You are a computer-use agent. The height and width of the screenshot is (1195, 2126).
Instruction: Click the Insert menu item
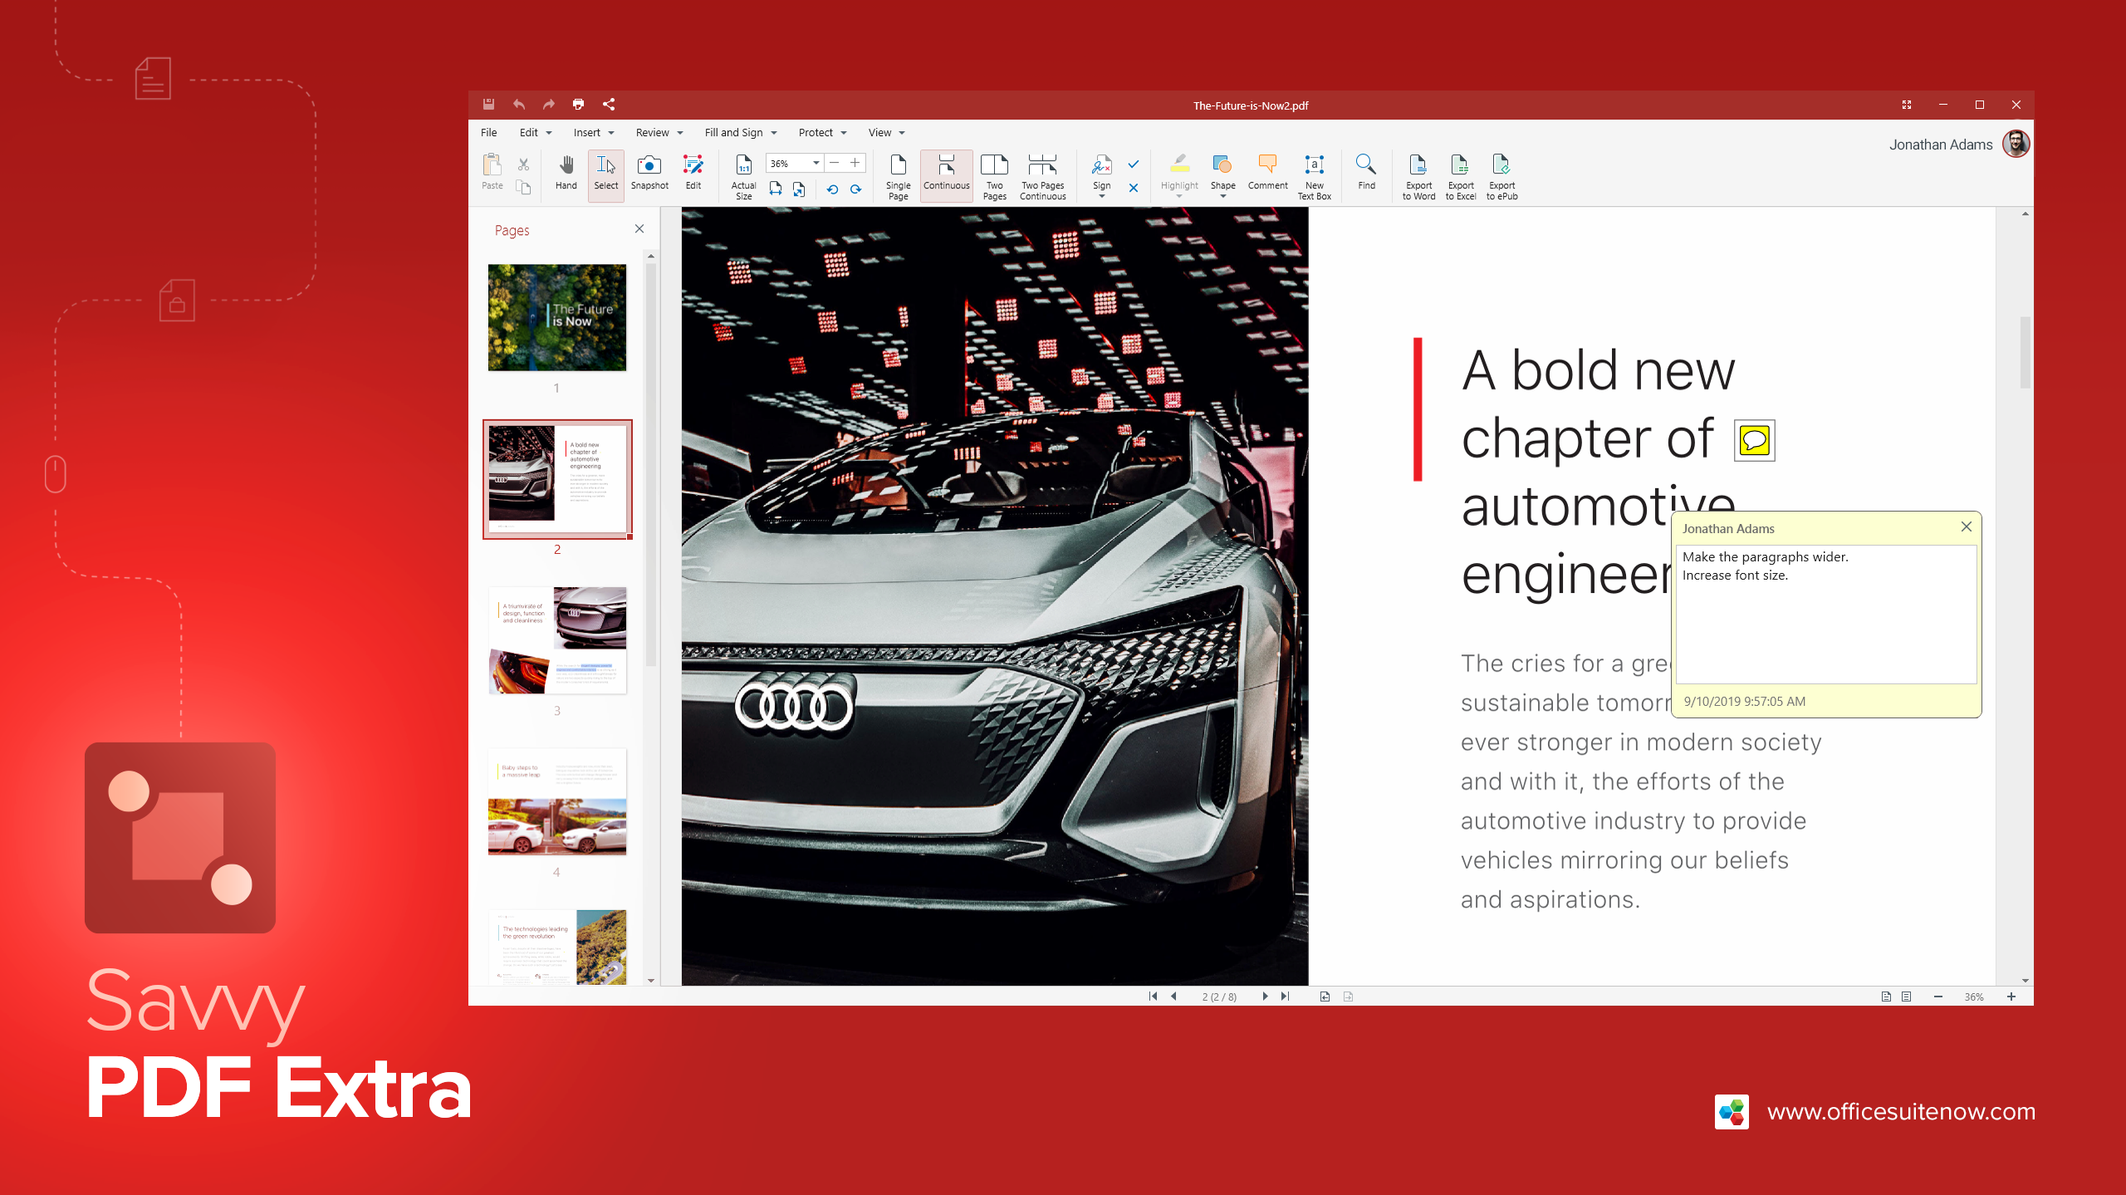pyautogui.click(x=584, y=133)
